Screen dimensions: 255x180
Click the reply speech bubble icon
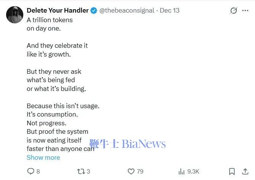pos(31,172)
